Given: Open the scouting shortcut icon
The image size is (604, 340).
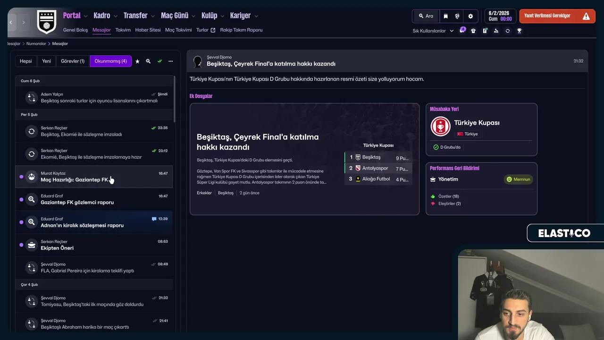Looking at the screenshot, I should pos(496,31).
